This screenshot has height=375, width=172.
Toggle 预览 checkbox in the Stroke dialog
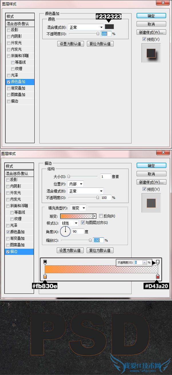144,189
